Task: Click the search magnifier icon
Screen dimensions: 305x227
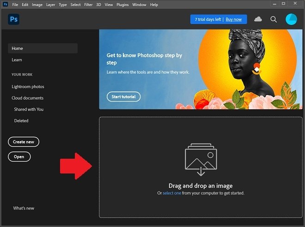Action: pos(274,19)
